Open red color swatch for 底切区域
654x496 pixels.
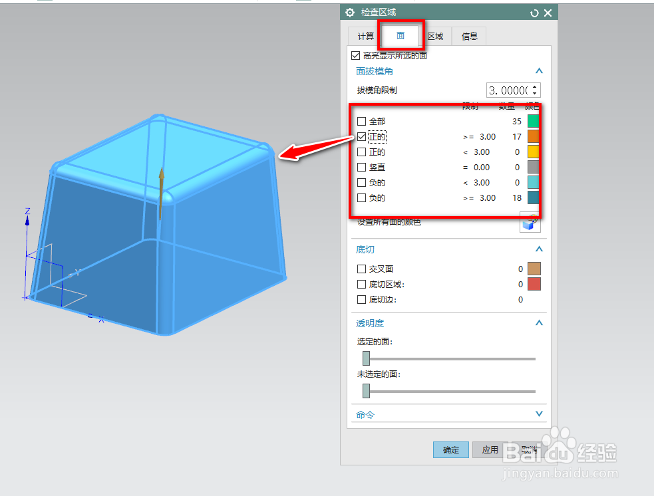coord(534,284)
